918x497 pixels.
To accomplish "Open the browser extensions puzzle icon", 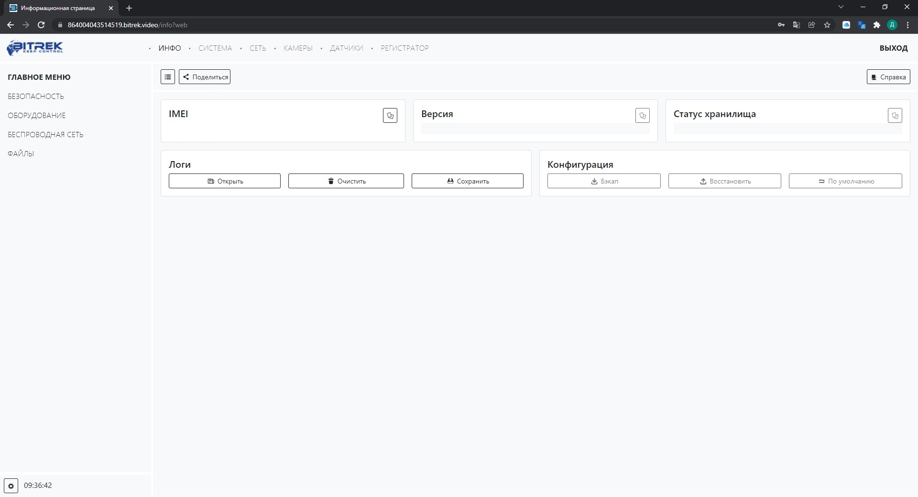I will tap(877, 25).
